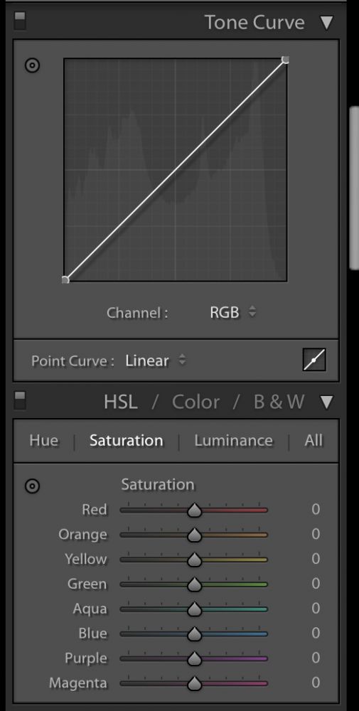Screen dimensions: 359x711
Task: Click the Saturation targeted adjustment tool
Action: coord(32,486)
